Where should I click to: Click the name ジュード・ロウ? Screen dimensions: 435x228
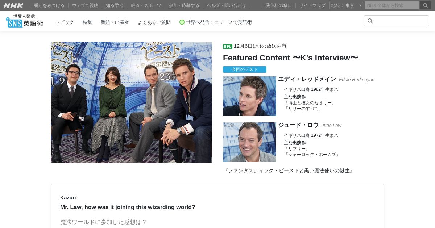click(298, 125)
